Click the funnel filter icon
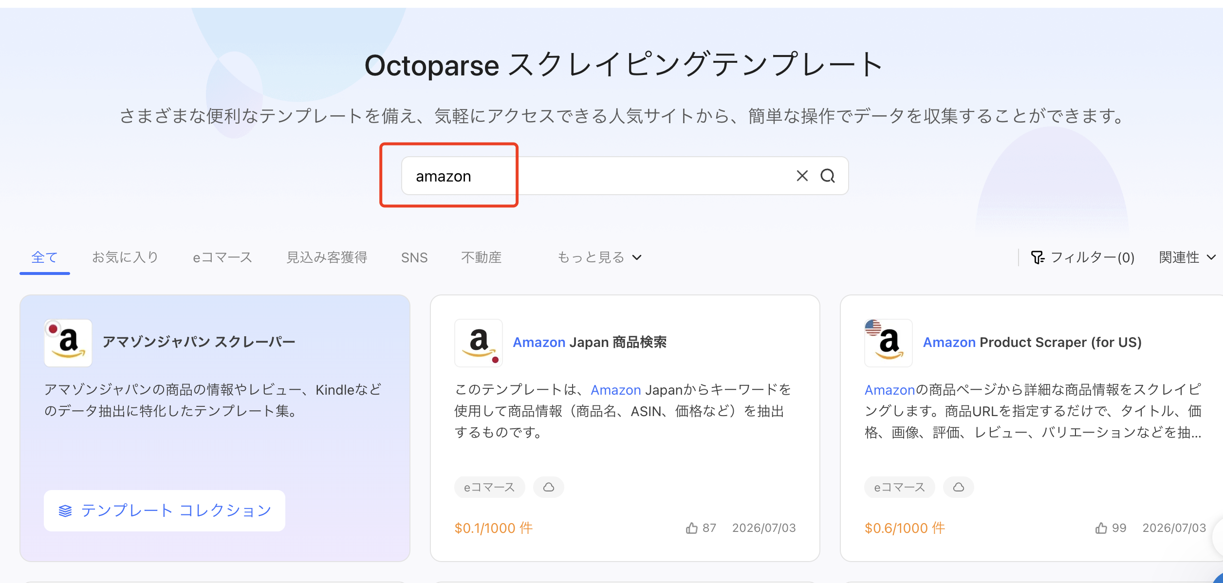The image size is (1223, 583). 1037,257
